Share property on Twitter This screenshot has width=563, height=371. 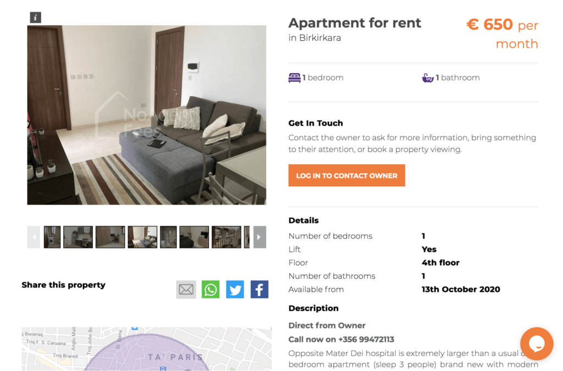(235, 289)
